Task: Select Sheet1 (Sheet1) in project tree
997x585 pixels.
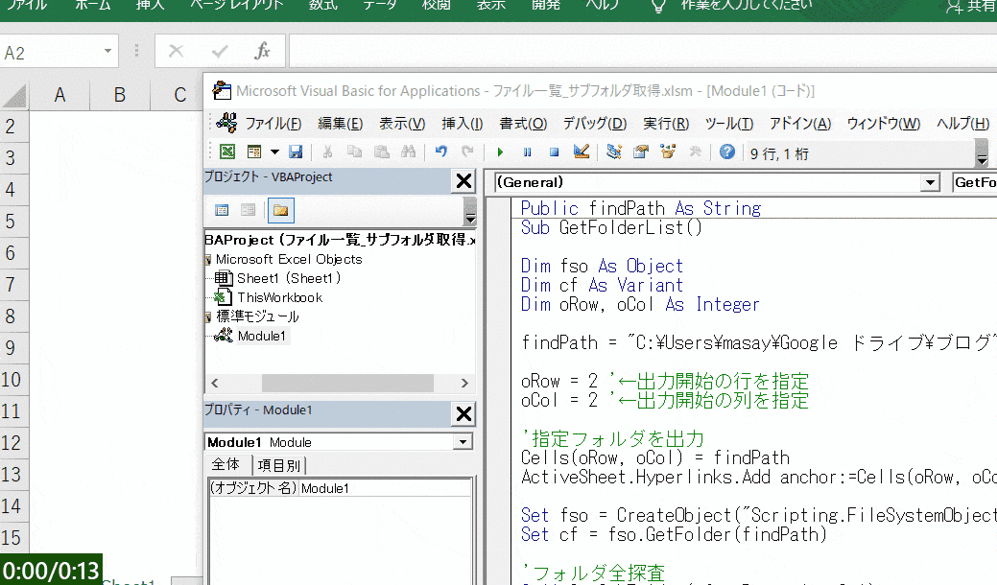Action: tap(289, 278)
